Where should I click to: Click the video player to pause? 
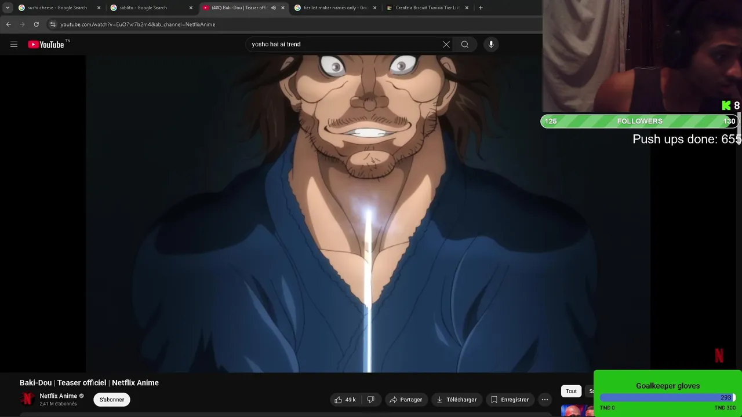click(368, 214)
